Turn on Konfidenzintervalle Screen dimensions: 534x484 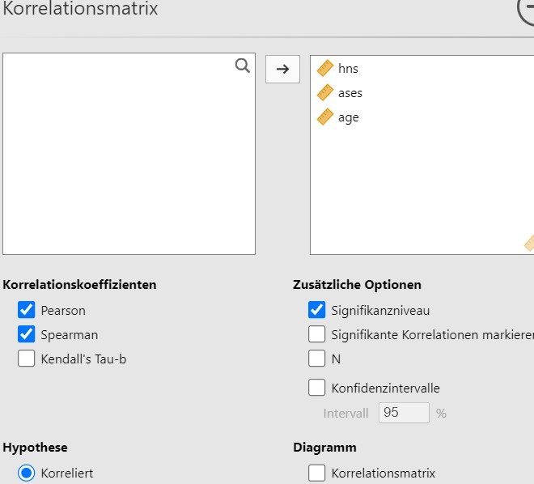316,388
